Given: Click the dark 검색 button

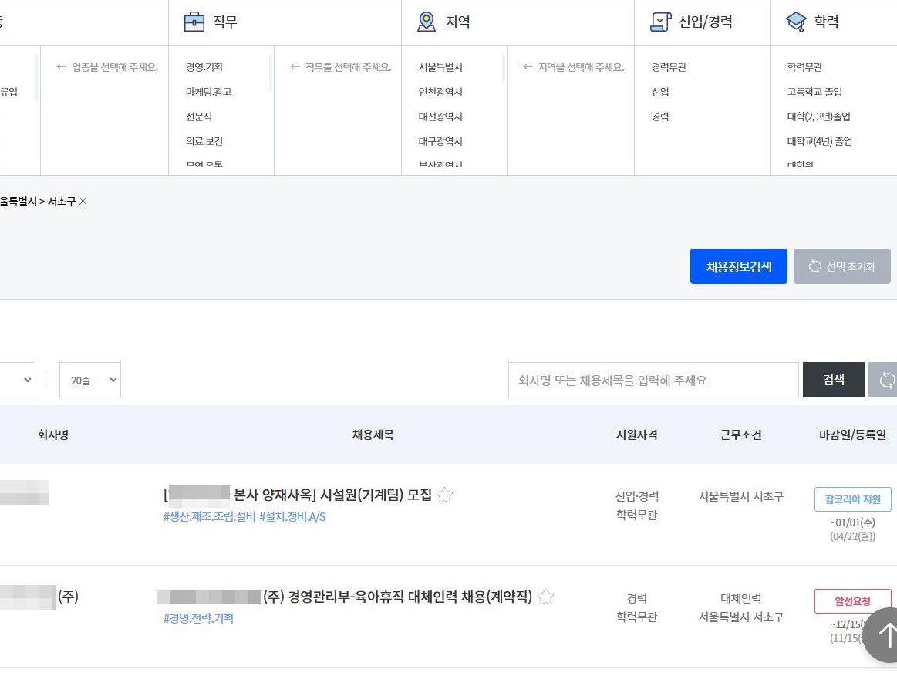Looking at the screenshot, I should pyautogui.click(x=834, y=380).
